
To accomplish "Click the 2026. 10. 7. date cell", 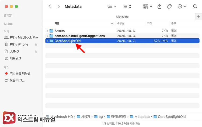I will point(126,41).
